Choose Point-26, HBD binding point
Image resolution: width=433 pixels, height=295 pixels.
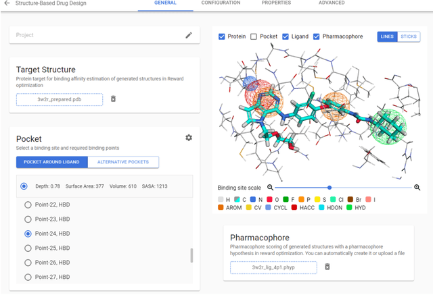(x=28, y=263)
